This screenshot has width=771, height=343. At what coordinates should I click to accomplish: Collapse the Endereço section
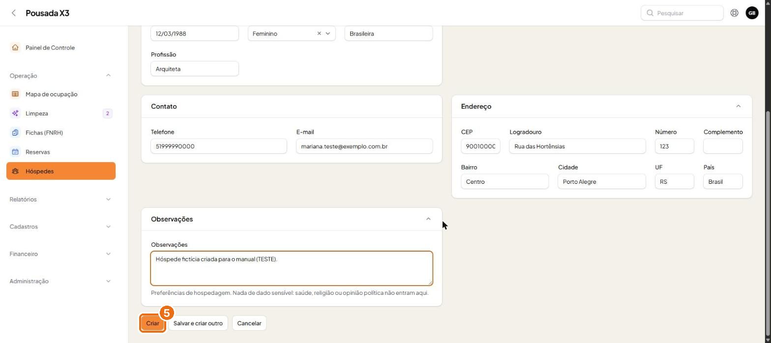point(738,106)
